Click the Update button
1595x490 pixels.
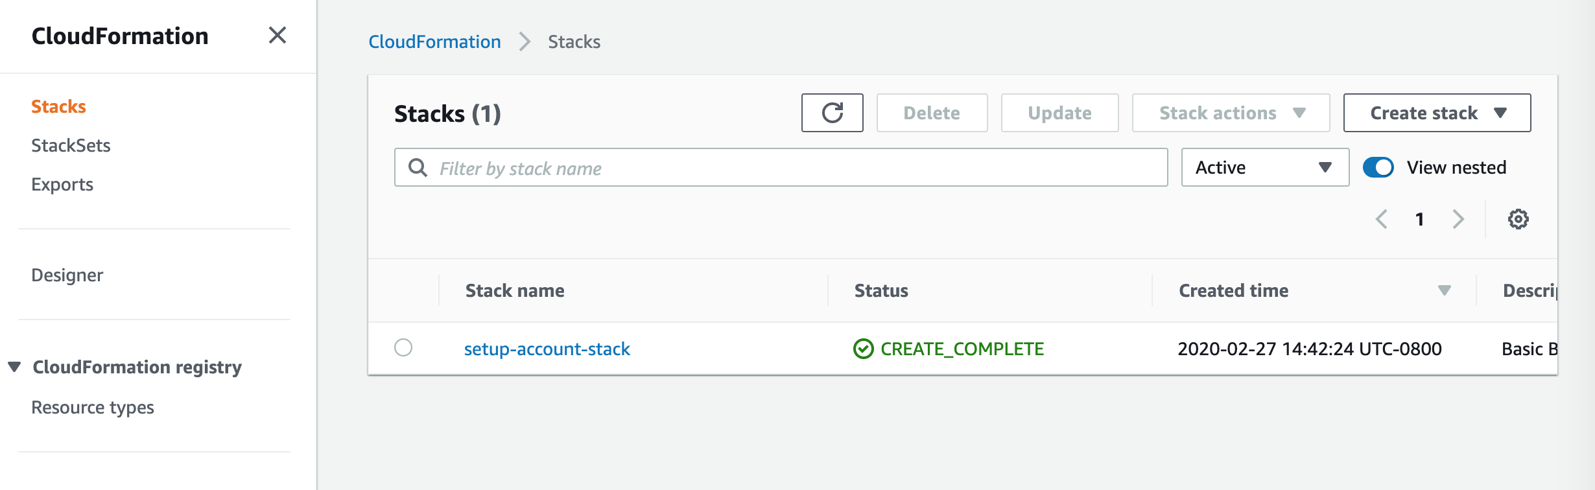(x=1059, y=113)
